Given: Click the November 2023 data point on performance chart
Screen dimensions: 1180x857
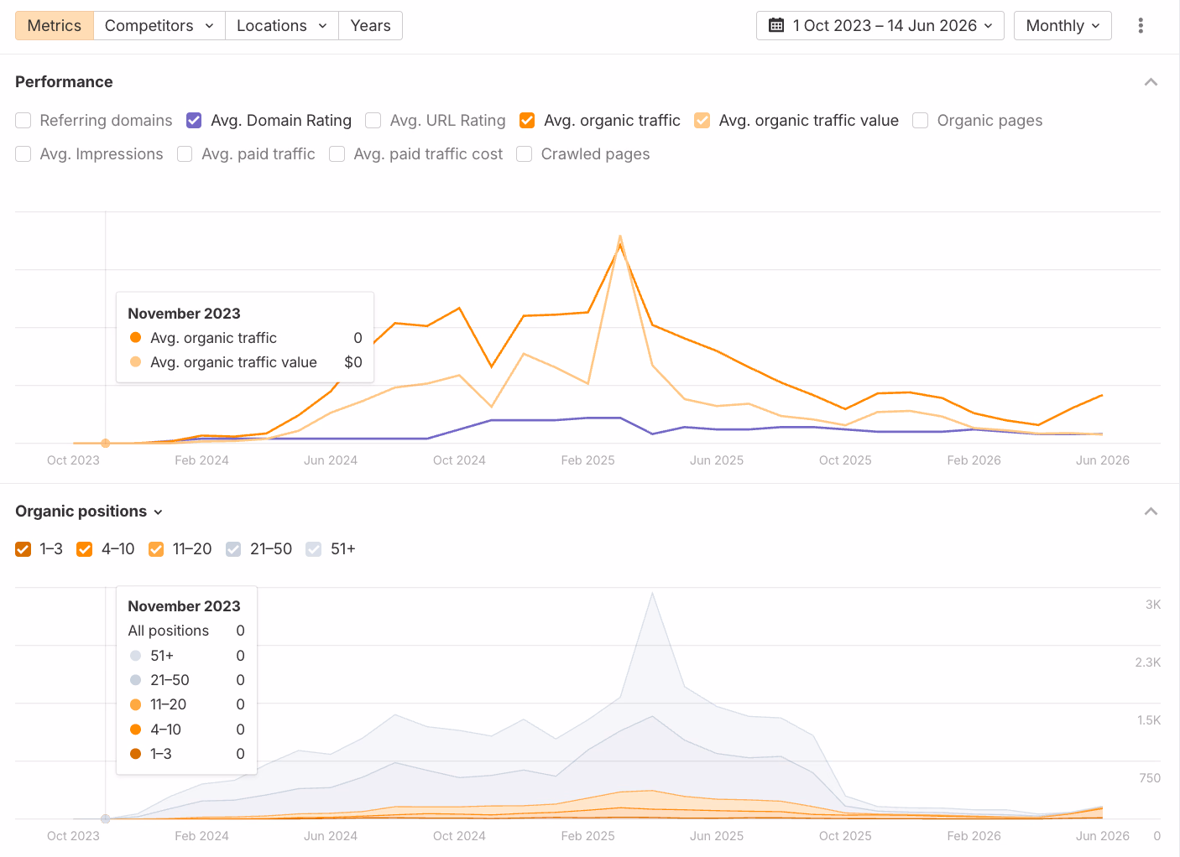Looking at the screenshot, I should click(x=106, y=443).
